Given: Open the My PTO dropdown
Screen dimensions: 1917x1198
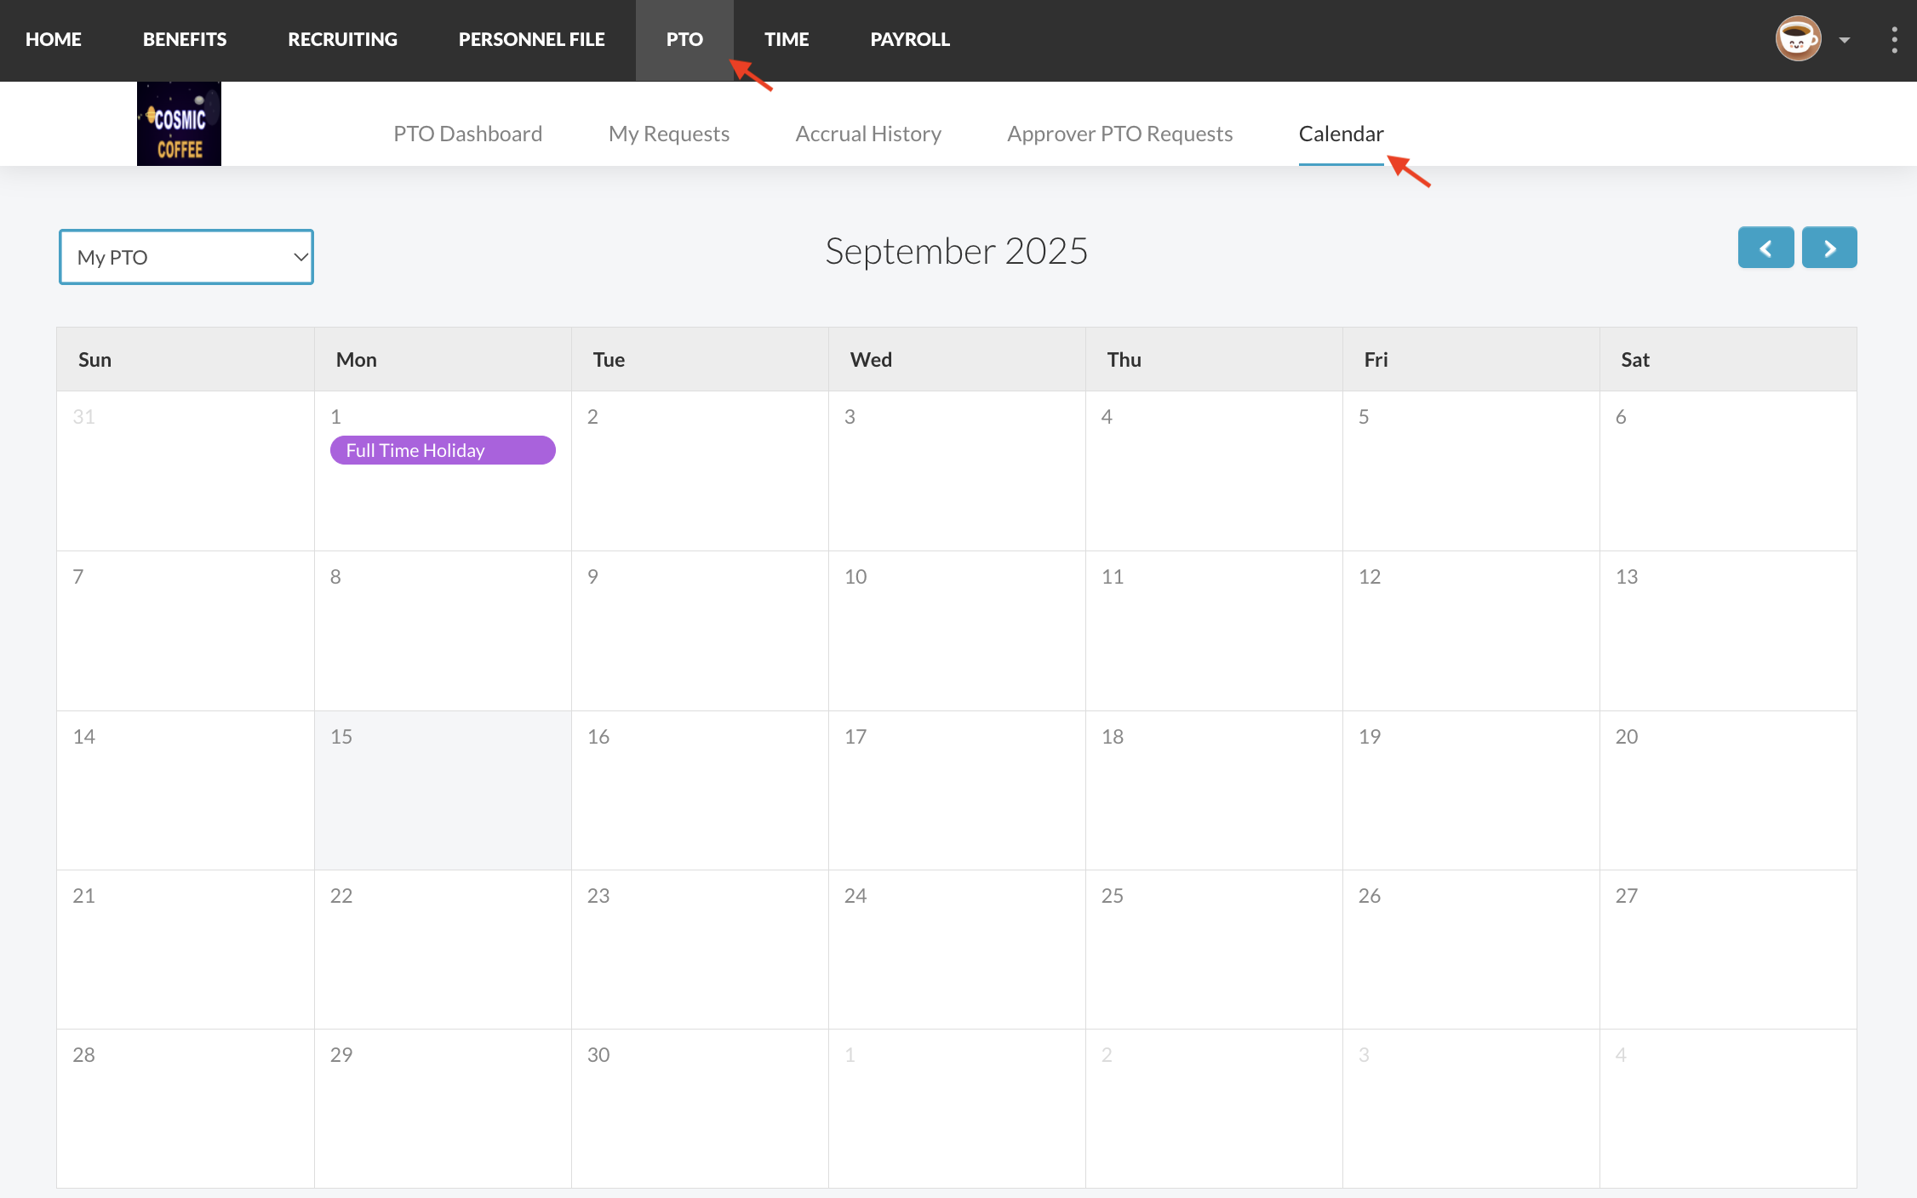Looking at the screenshot, I should (x=186, y=257).
